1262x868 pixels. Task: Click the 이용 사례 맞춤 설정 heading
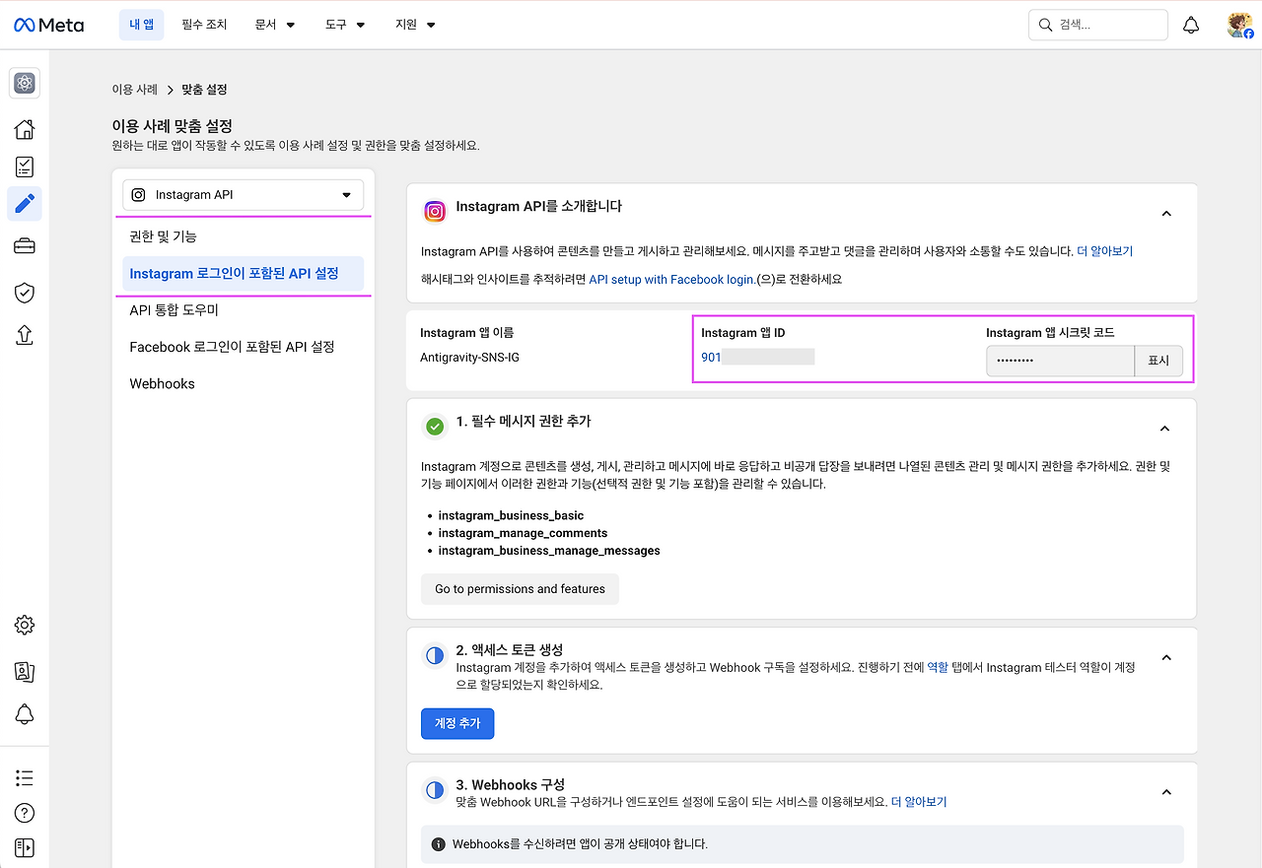173,126
